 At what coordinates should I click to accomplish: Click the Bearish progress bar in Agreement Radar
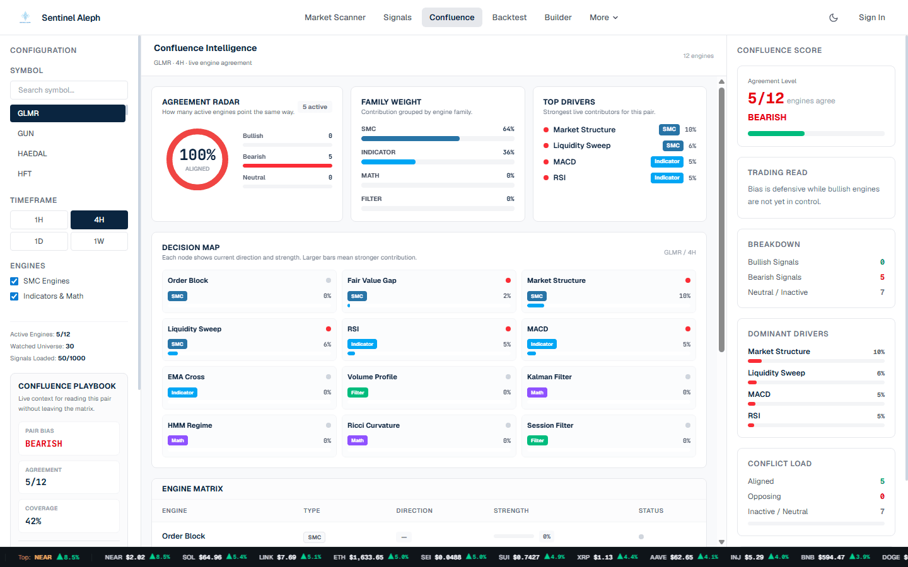[x=288, y=166]
